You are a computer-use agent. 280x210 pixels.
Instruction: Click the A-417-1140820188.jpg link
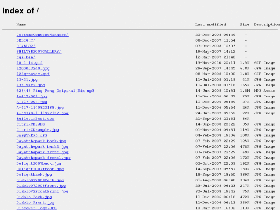click(x=40, y=108)
